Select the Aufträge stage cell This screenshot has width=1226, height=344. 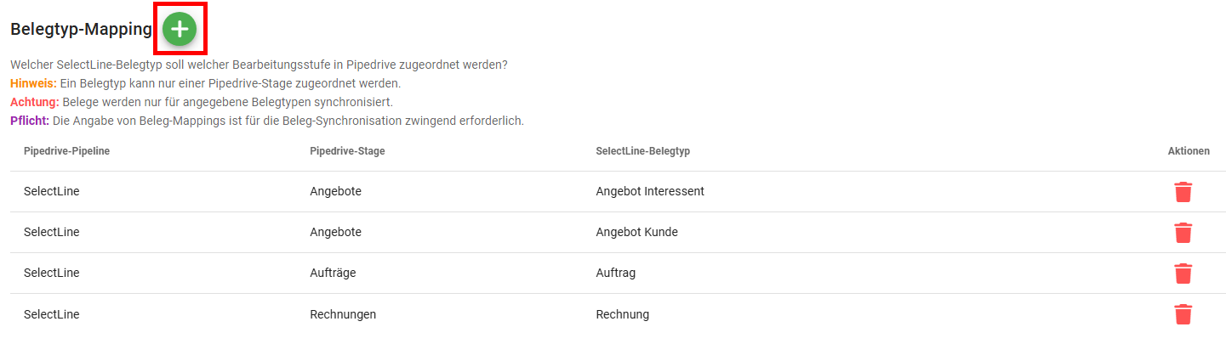coord(333,274)
